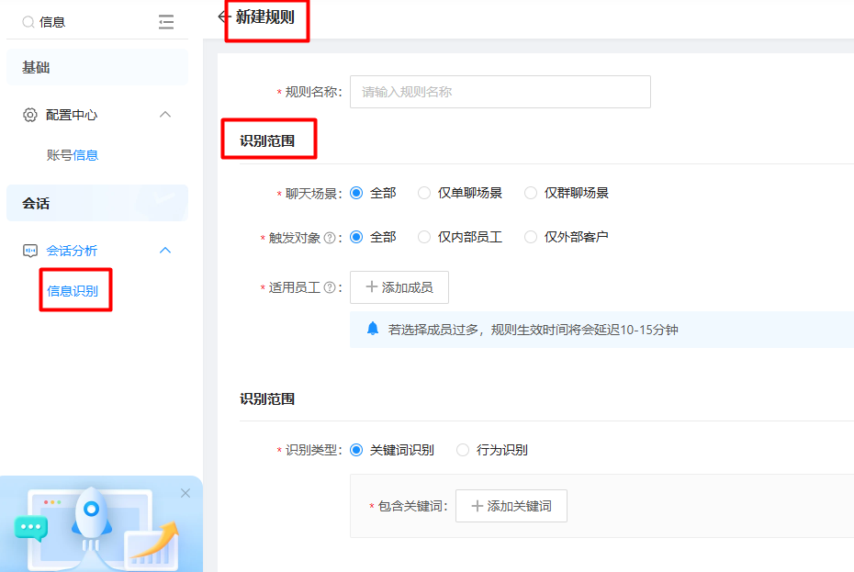Click the bell icon in the notice bar
This screenshot has width=854, height=572.
[x=373, y=329]
